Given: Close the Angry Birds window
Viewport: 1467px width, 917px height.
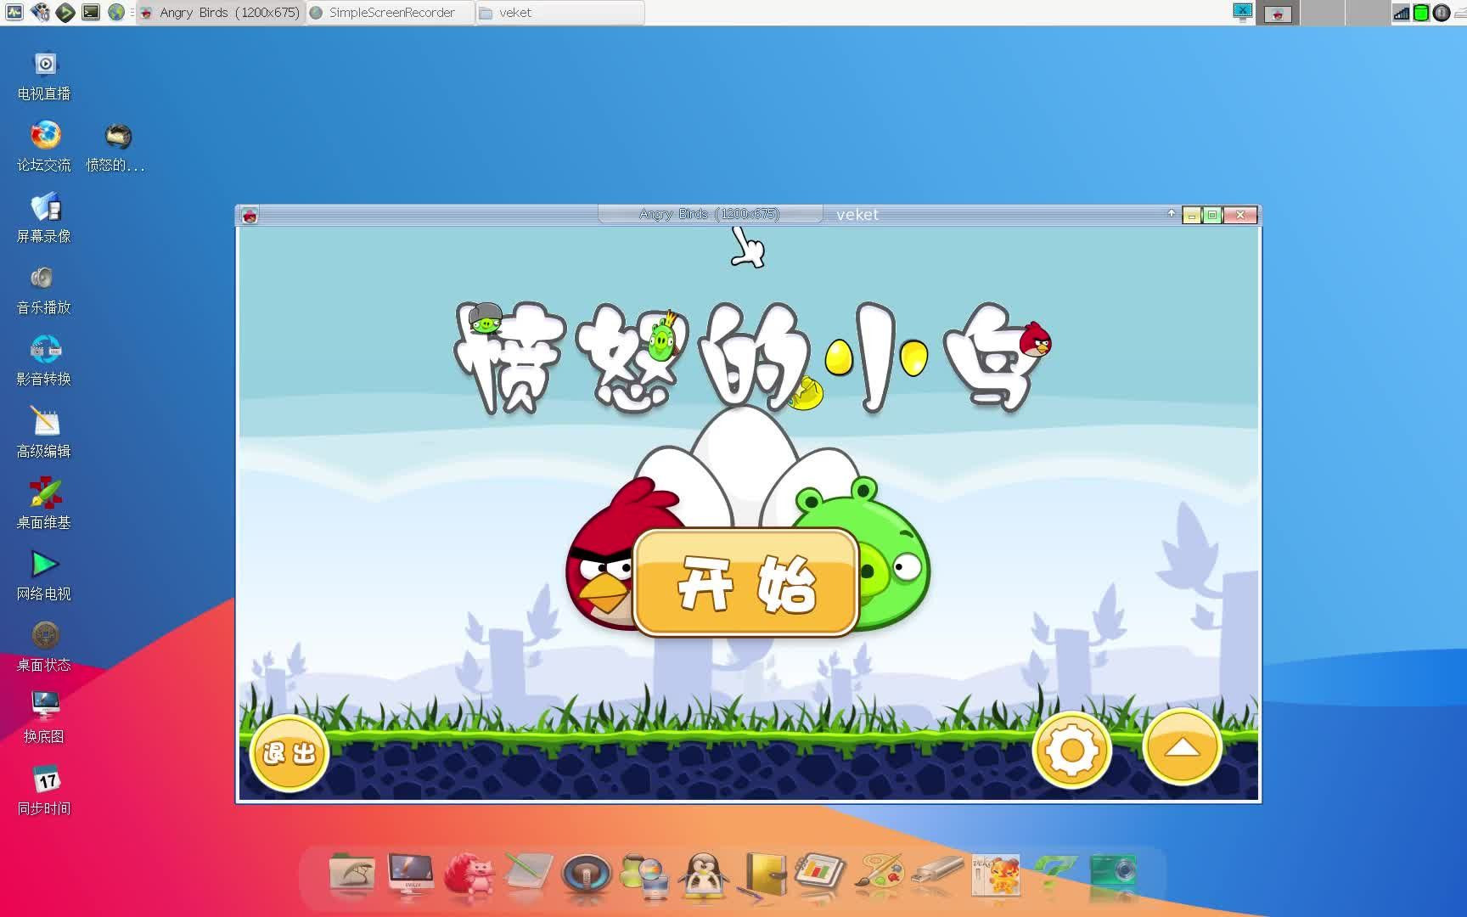Looking at the screenshot, I should [x=1240, y=215].
